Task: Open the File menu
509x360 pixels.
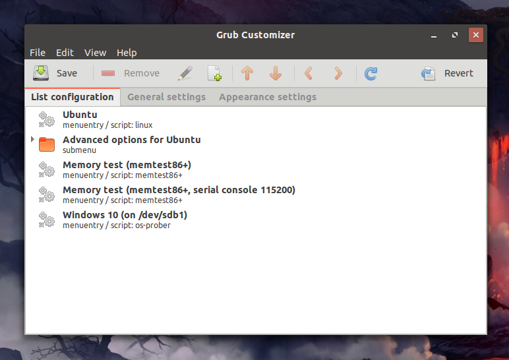Action: 38,53
